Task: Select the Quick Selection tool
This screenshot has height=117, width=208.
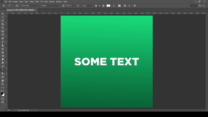Action: (3, 24)
